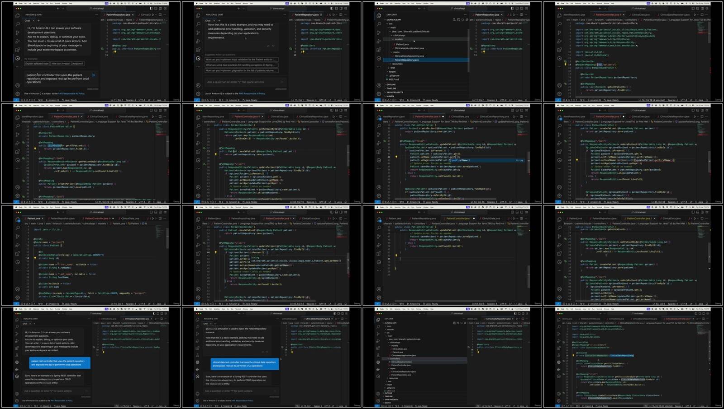Click plus new-chat icon in 'Explain selected code' frame

pos(38,21)
